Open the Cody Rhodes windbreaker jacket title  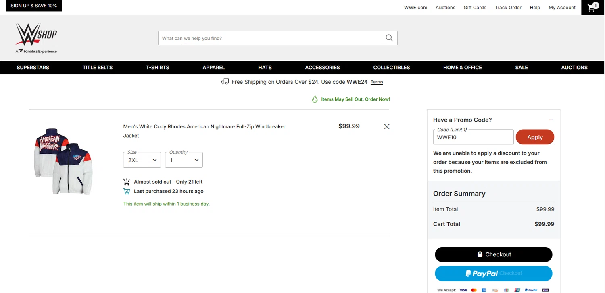point(204,131)
